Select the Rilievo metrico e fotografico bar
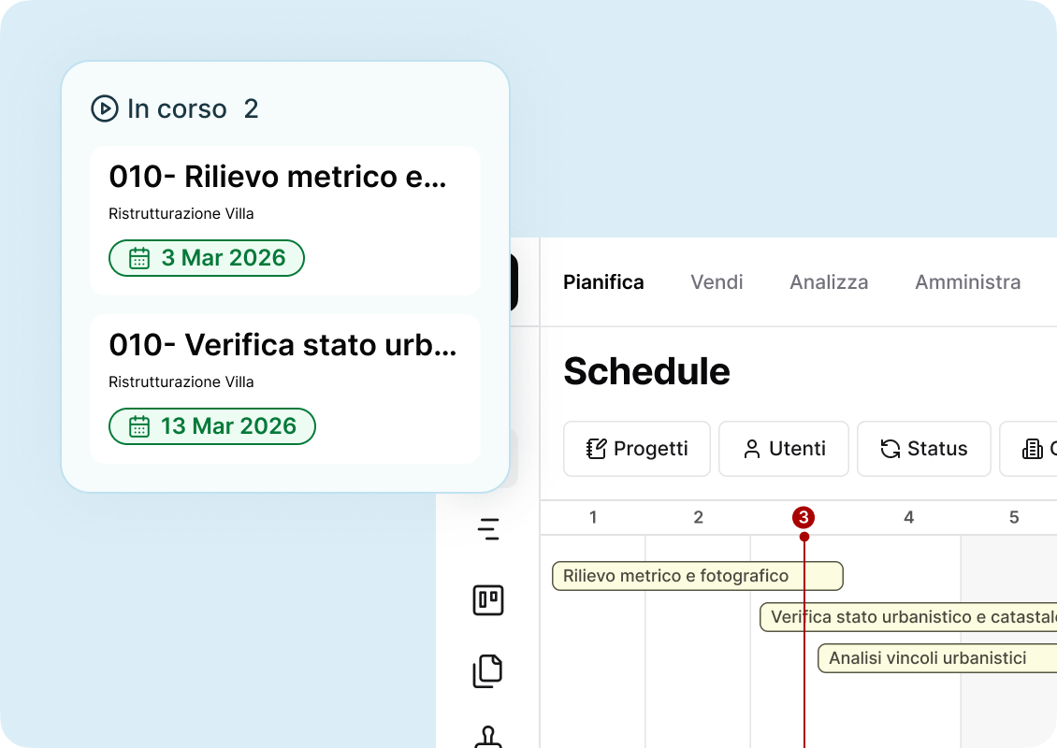This screenshot has height=748, width=1057. (697, 576)
